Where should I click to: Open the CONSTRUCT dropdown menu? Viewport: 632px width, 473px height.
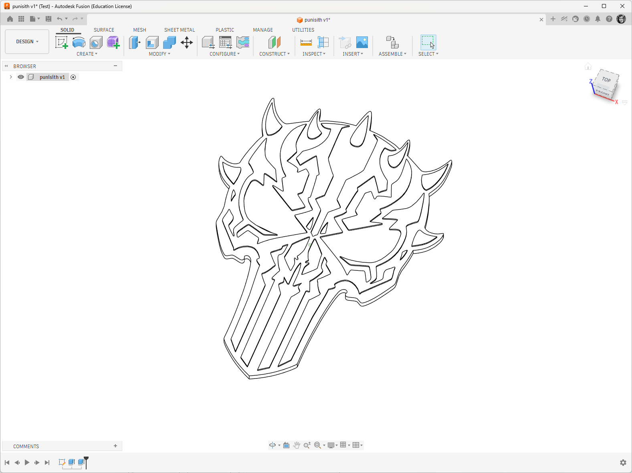tap(275, 54)
